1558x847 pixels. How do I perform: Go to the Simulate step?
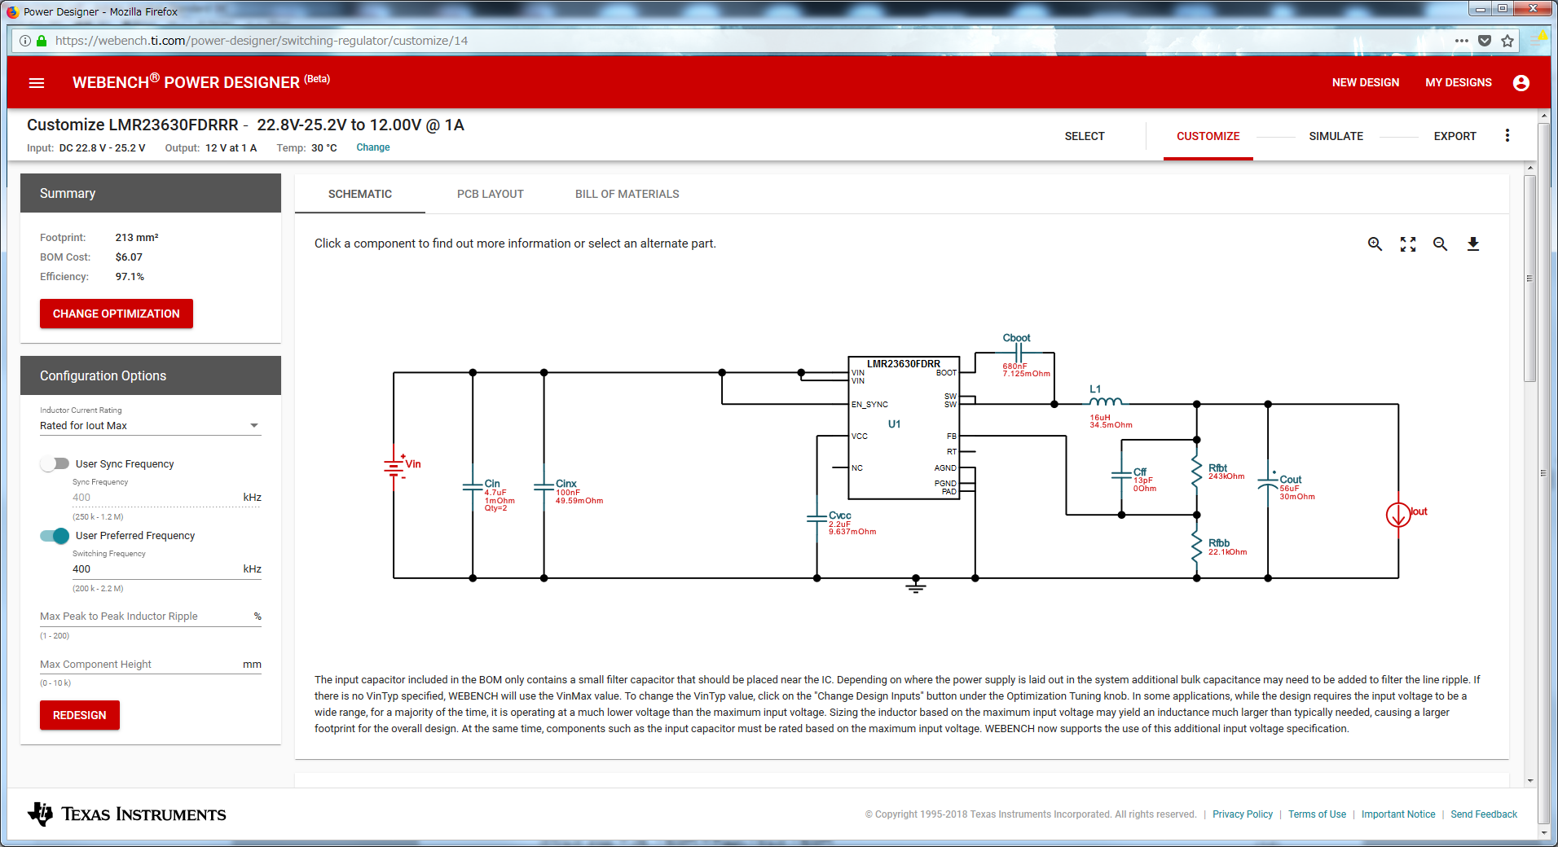point(1336,136)
